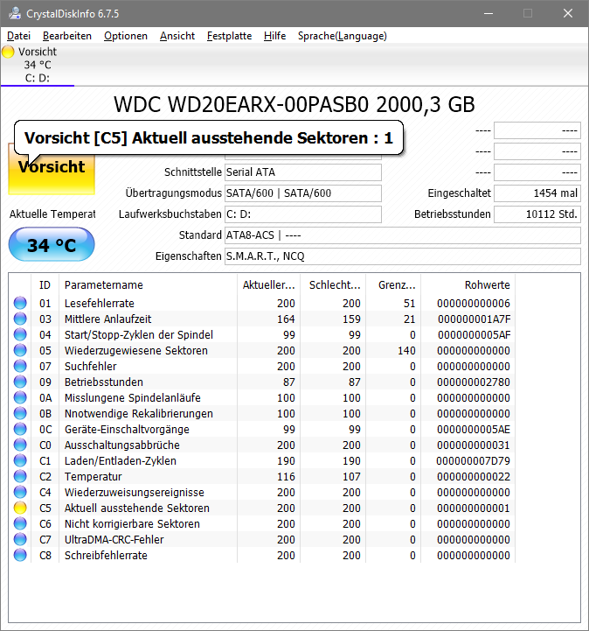This screenshot has width=589, height=631.
Task: Select the Lesefehlerrate parameter name
Action: tap(100, 303)
